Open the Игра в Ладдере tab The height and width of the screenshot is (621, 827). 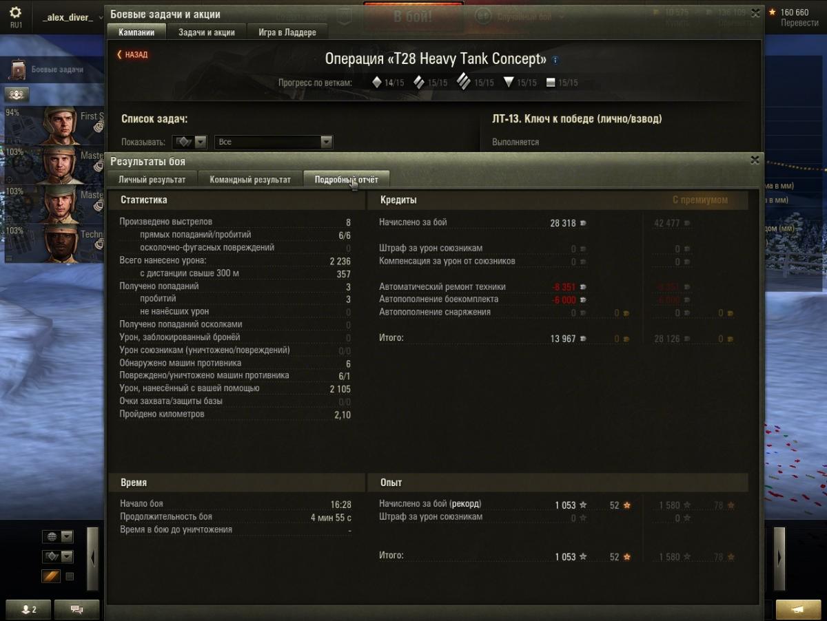pos(287,32)
